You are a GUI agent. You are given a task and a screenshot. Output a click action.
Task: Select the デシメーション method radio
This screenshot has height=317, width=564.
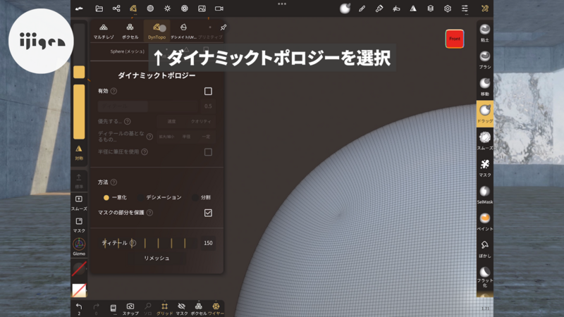(161, 197)
